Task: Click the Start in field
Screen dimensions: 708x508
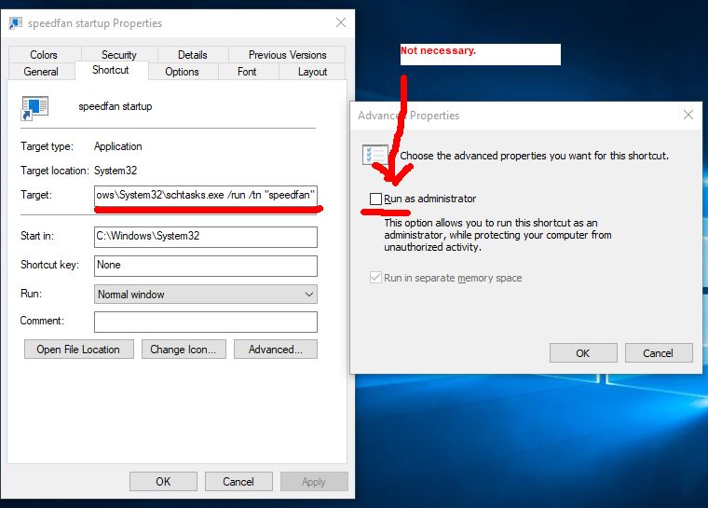Action: coord(206,237)
